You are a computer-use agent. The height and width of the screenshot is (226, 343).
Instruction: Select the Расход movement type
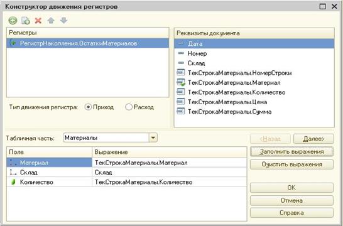[x=129, y=107]
